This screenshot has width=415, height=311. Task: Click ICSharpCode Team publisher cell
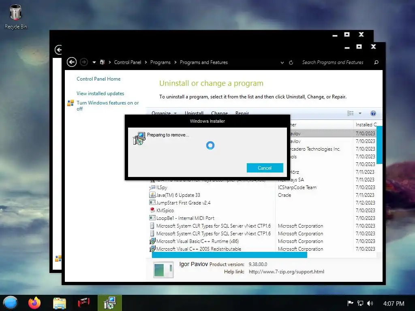pyautogui.click(x=297, y=187)
